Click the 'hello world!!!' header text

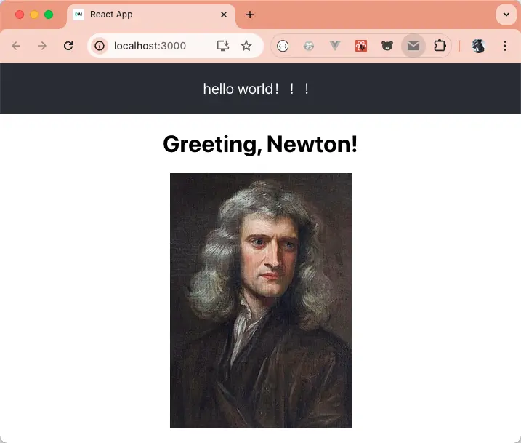(x=257, y=89)
